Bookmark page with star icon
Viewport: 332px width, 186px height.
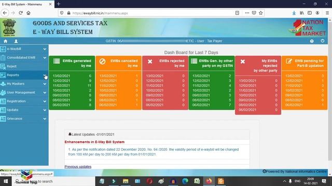[260, 13]
